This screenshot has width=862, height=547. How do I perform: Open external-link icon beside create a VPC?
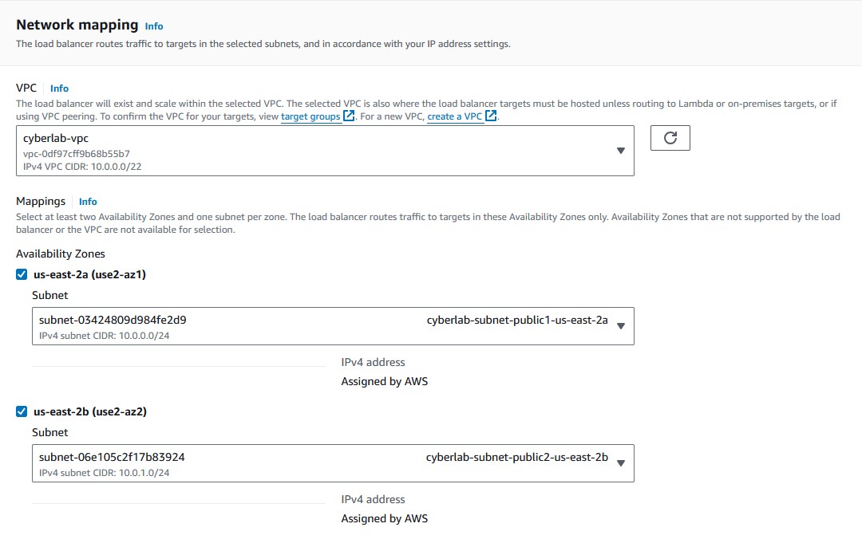490,116
